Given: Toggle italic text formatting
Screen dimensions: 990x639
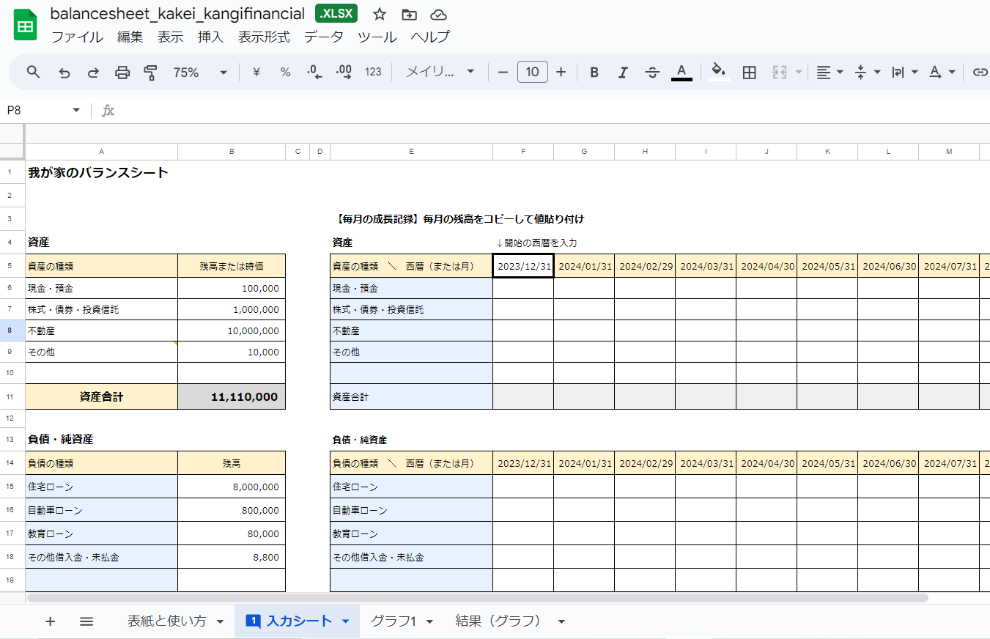Looking at the screenshot, I should click(x=623, y=72).
